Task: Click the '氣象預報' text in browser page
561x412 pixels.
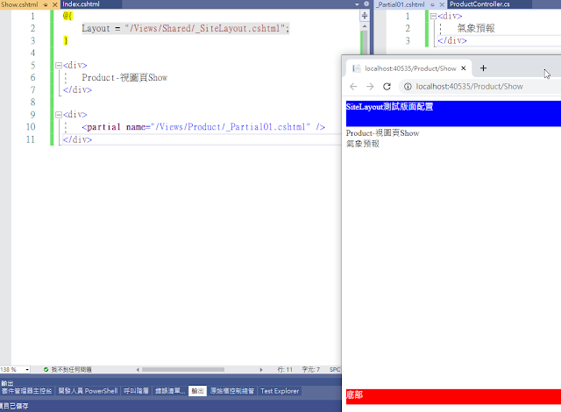Action: pyautogui.click(x=362, y=144)
